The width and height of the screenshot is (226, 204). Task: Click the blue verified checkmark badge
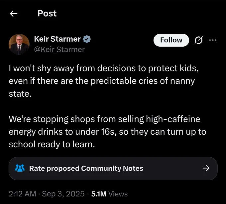87,39
